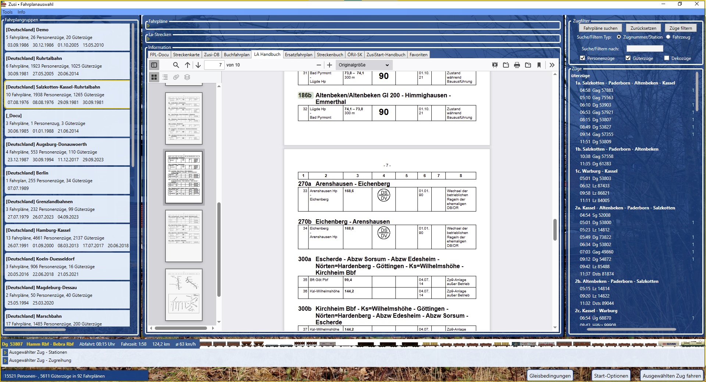Screen dimensions: 706x382
Task: Click the bookmark icon in PDF toolbar
Action: tap(539, 65)
